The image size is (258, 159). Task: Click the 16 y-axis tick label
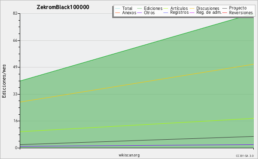pos(15,121)
